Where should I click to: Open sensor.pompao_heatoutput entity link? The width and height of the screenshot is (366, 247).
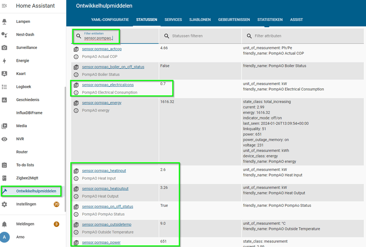pyautogui.click(x=105, y=188)
